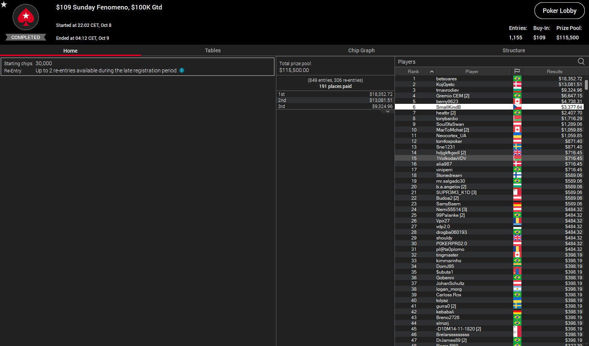This screenshot has width=589, height=346.
Task: Select the Home tab
Action: [70, 50]
